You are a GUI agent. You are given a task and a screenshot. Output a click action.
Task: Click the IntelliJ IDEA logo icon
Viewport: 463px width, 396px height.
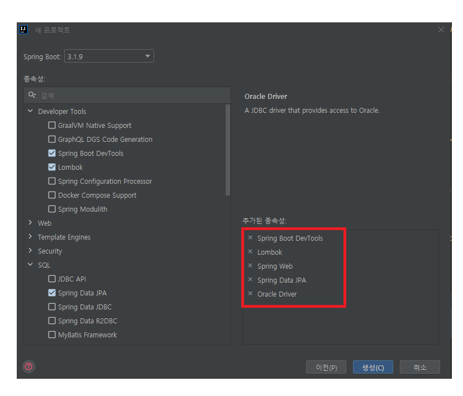tap(23, 30)
